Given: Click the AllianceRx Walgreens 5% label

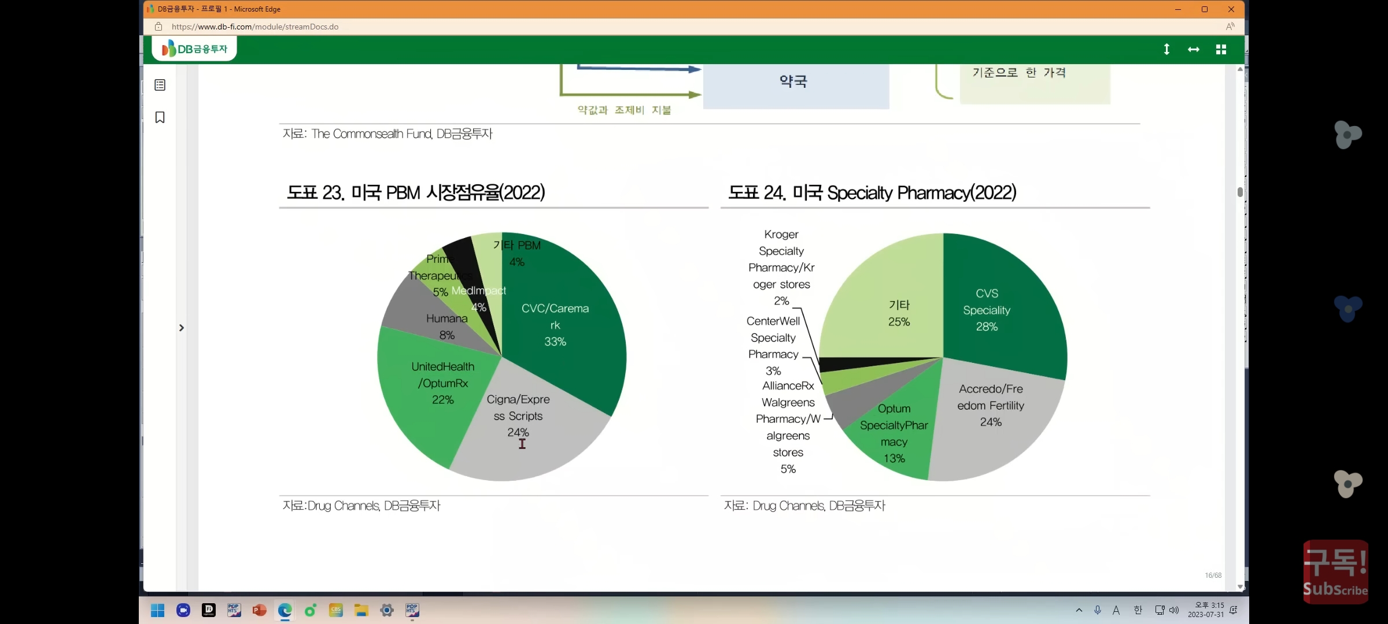Looking at the screenshot, I should click(x=788, y=427).
